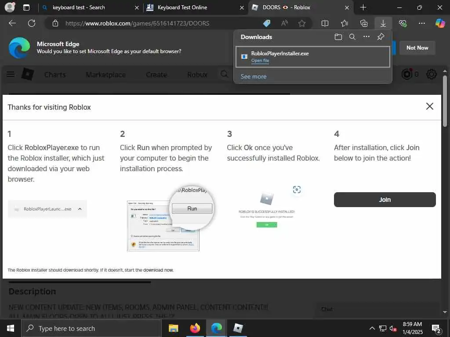Open the tab actions menu icon
Image resolution: width=450 pixels, height=337 pixels.
[x=26, y=7]
